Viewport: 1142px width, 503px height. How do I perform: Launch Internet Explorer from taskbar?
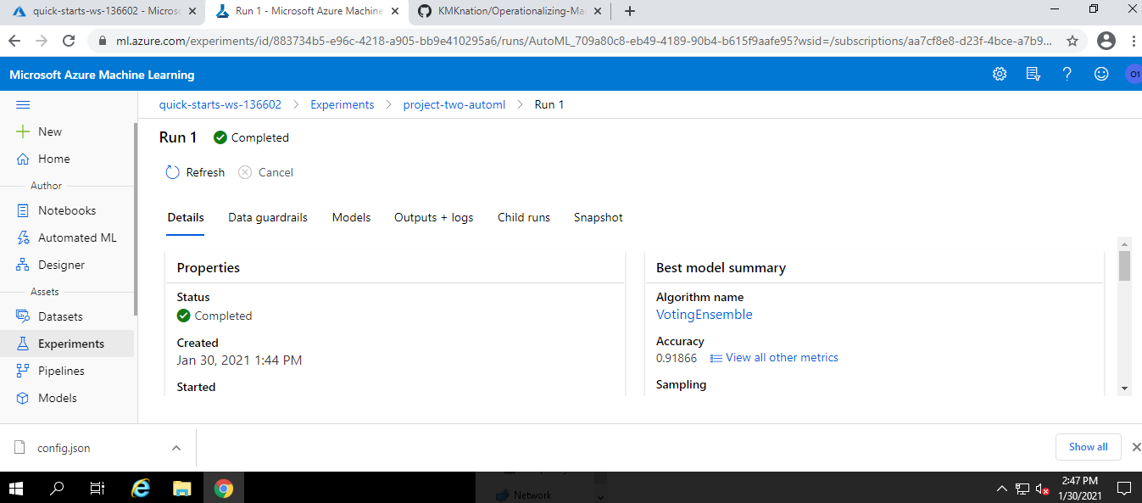pos(141,488)
